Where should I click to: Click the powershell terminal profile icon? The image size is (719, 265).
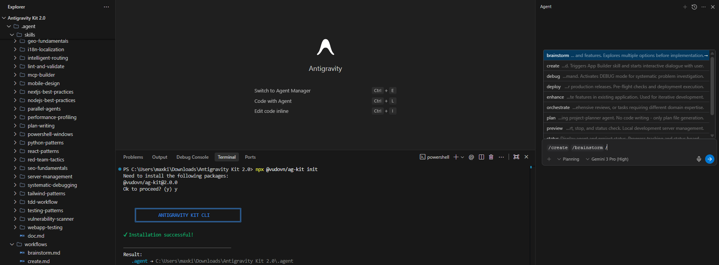pos(422,157)
